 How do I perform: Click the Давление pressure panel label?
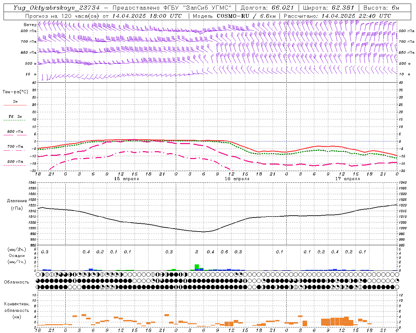pos(17,201)
